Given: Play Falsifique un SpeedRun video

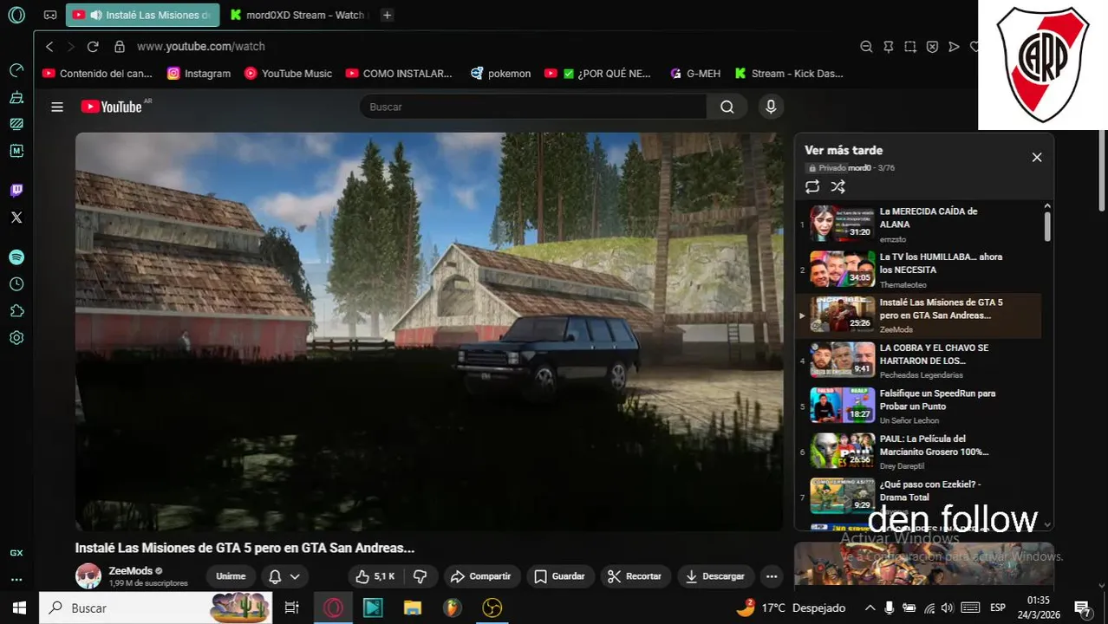Looking at the screenshot, I should coord(920,406).
